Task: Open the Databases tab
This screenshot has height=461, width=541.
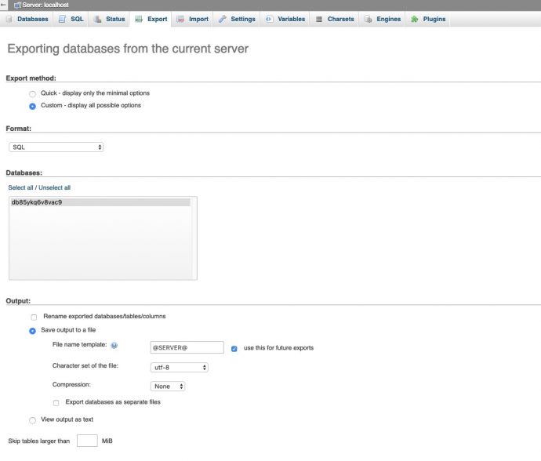Action: coord(27,19)
